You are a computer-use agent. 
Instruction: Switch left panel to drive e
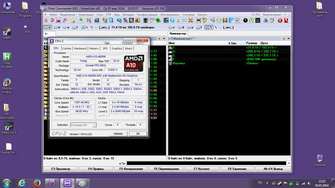pos(67,28)
